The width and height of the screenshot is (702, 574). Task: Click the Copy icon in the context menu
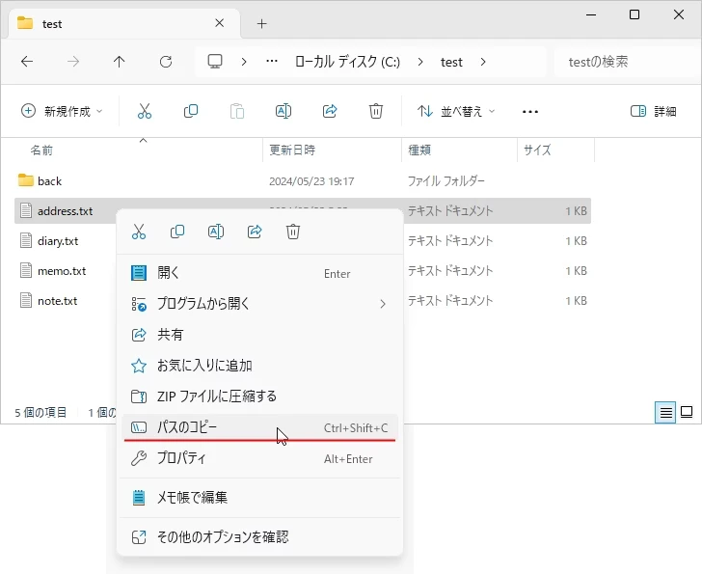[177, 232]
